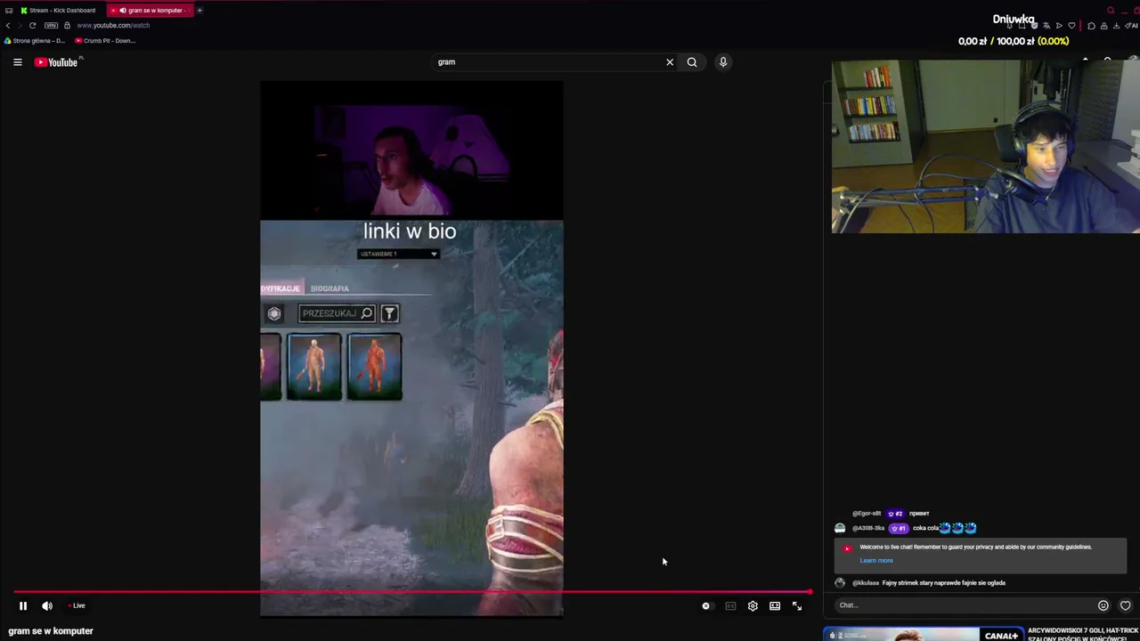Toggle closed captions in the player
Image resolution: width=1140 pixels, height=641 pixels.
click(x=730, y=606)
